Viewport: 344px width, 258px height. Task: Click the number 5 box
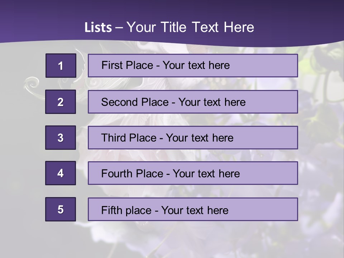61,209
